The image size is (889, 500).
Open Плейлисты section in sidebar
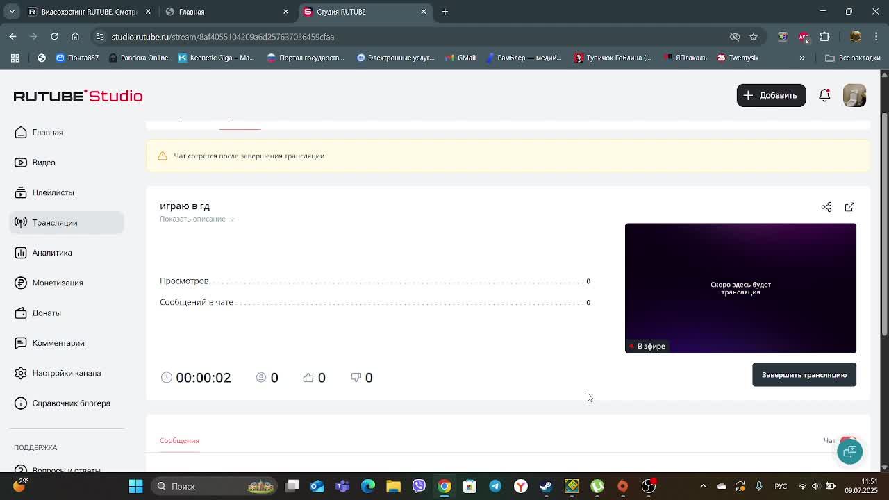[53, 192]
